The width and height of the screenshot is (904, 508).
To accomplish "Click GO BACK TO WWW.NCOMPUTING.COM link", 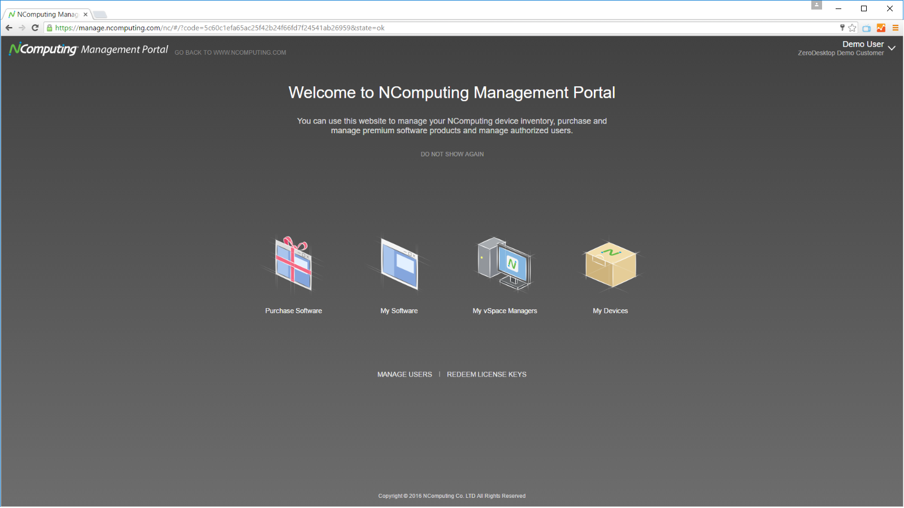I will 231,52.
